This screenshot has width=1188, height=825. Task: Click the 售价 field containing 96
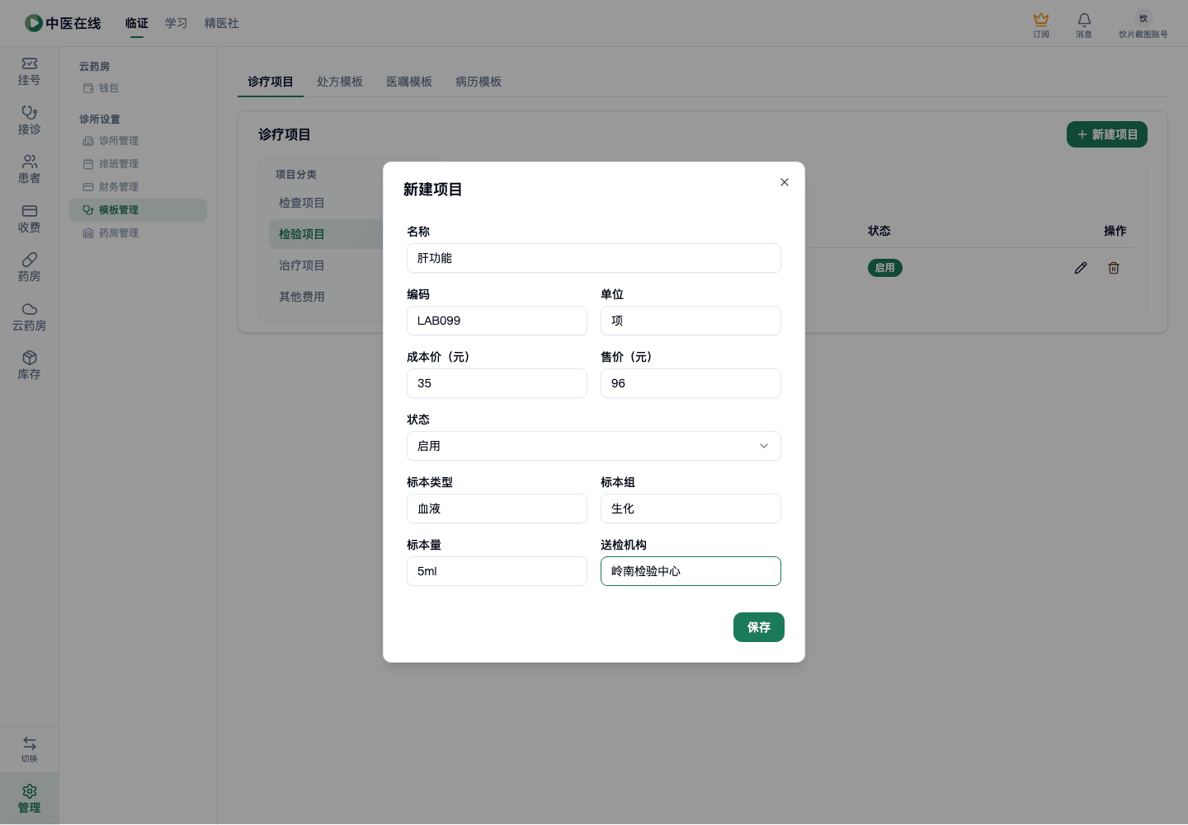[x=691, y=383]
